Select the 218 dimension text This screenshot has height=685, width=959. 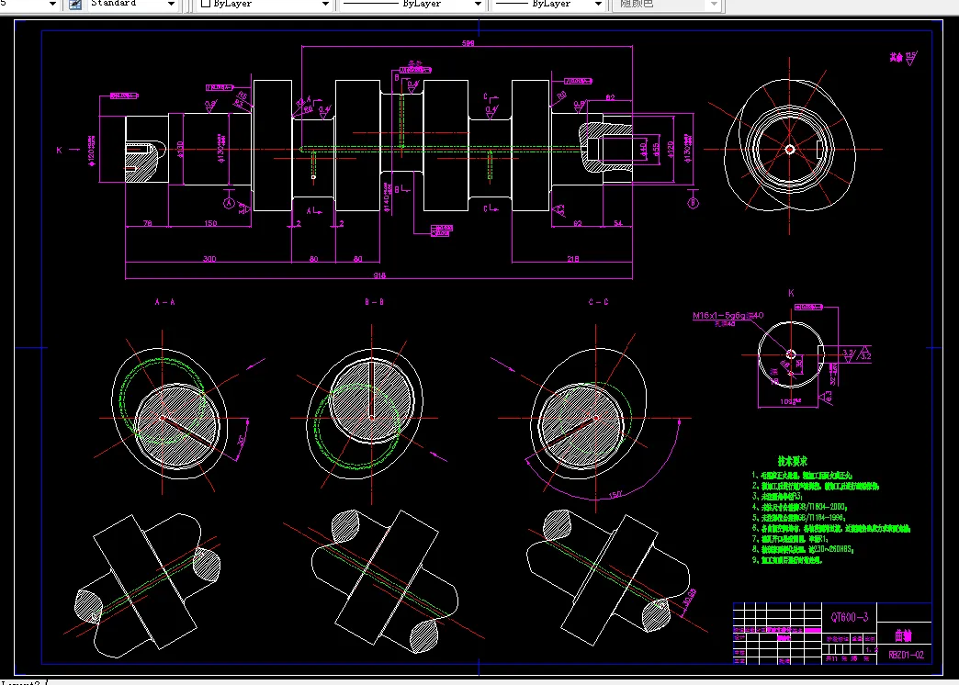[x=572, y=259]
